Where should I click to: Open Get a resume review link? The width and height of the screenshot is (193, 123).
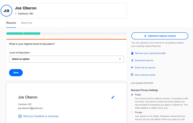click(145, 75)
